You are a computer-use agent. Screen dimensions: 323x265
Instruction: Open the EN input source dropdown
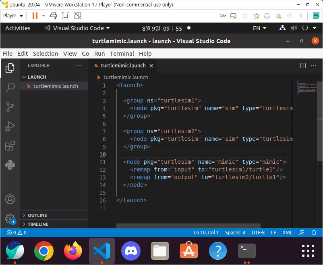(x=259, y=28)
